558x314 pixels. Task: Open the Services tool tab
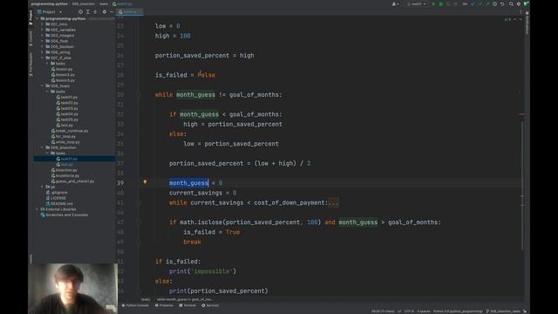tap(210, 305)
